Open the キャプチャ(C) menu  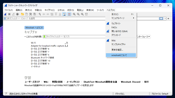point(50,10)
